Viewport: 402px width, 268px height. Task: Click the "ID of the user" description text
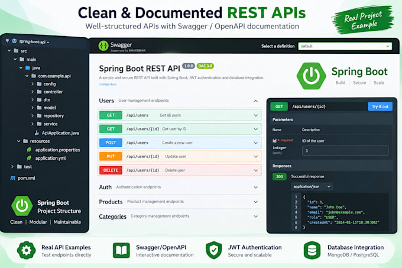point(313,141)
